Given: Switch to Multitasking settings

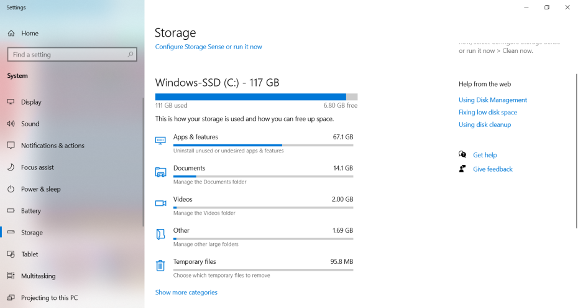Looking at the screenshot, I should [38, 276].
